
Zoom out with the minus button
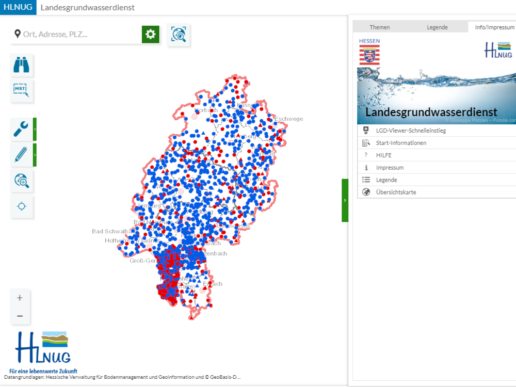[x=20, y=316]
